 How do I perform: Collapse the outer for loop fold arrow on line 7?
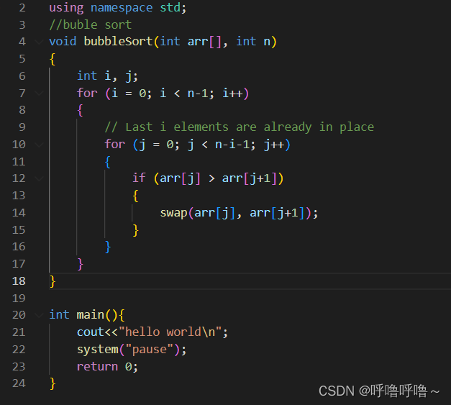pyautogui.click(x=39, y=94)
